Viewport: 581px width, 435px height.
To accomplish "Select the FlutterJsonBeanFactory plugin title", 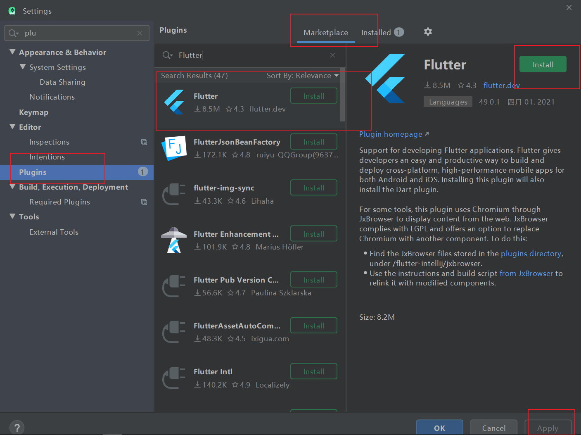I will click(237, 142).
